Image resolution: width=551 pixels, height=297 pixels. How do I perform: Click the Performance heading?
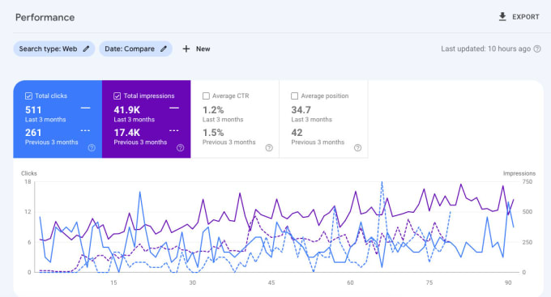tap(45, 18)
